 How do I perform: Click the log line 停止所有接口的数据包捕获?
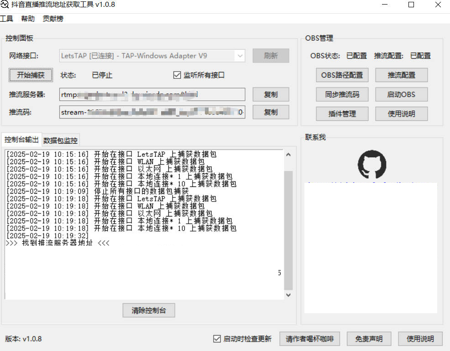point(98,191)
